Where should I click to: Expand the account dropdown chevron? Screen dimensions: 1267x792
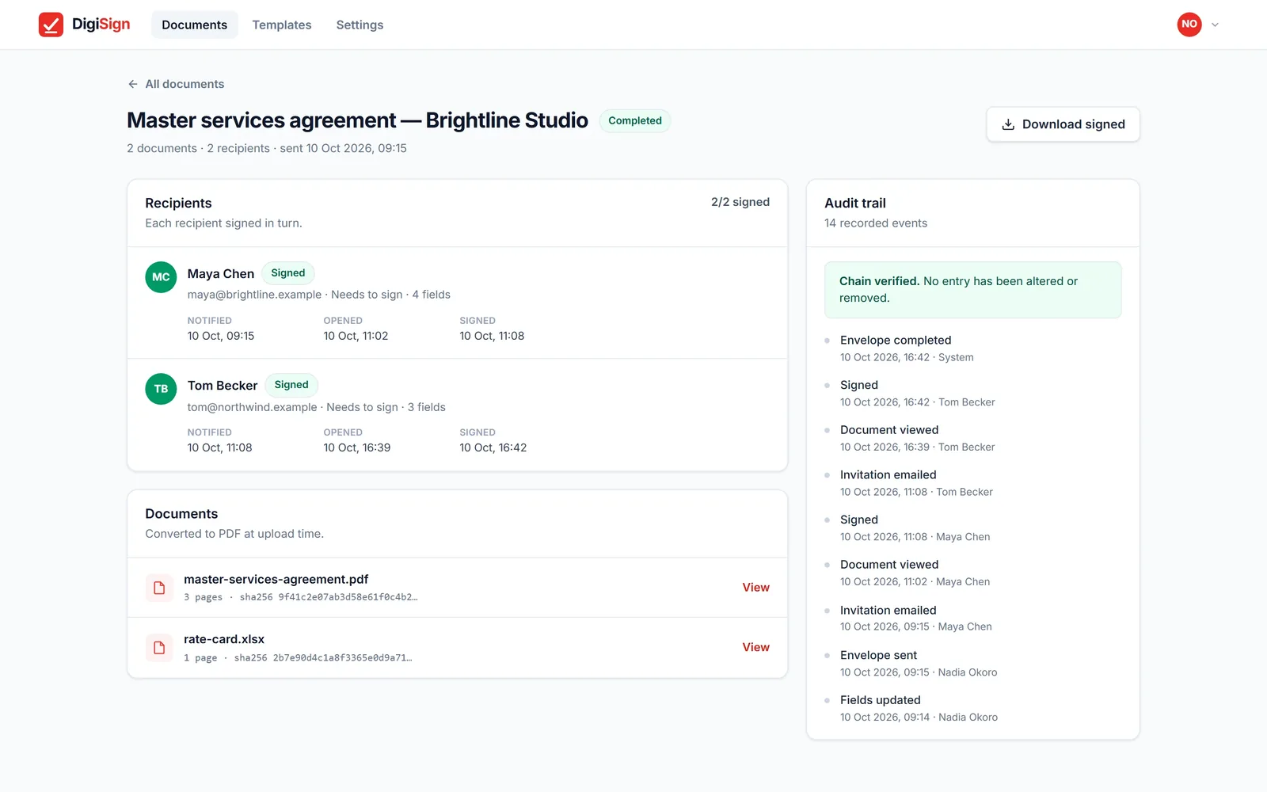(1215, 25)
